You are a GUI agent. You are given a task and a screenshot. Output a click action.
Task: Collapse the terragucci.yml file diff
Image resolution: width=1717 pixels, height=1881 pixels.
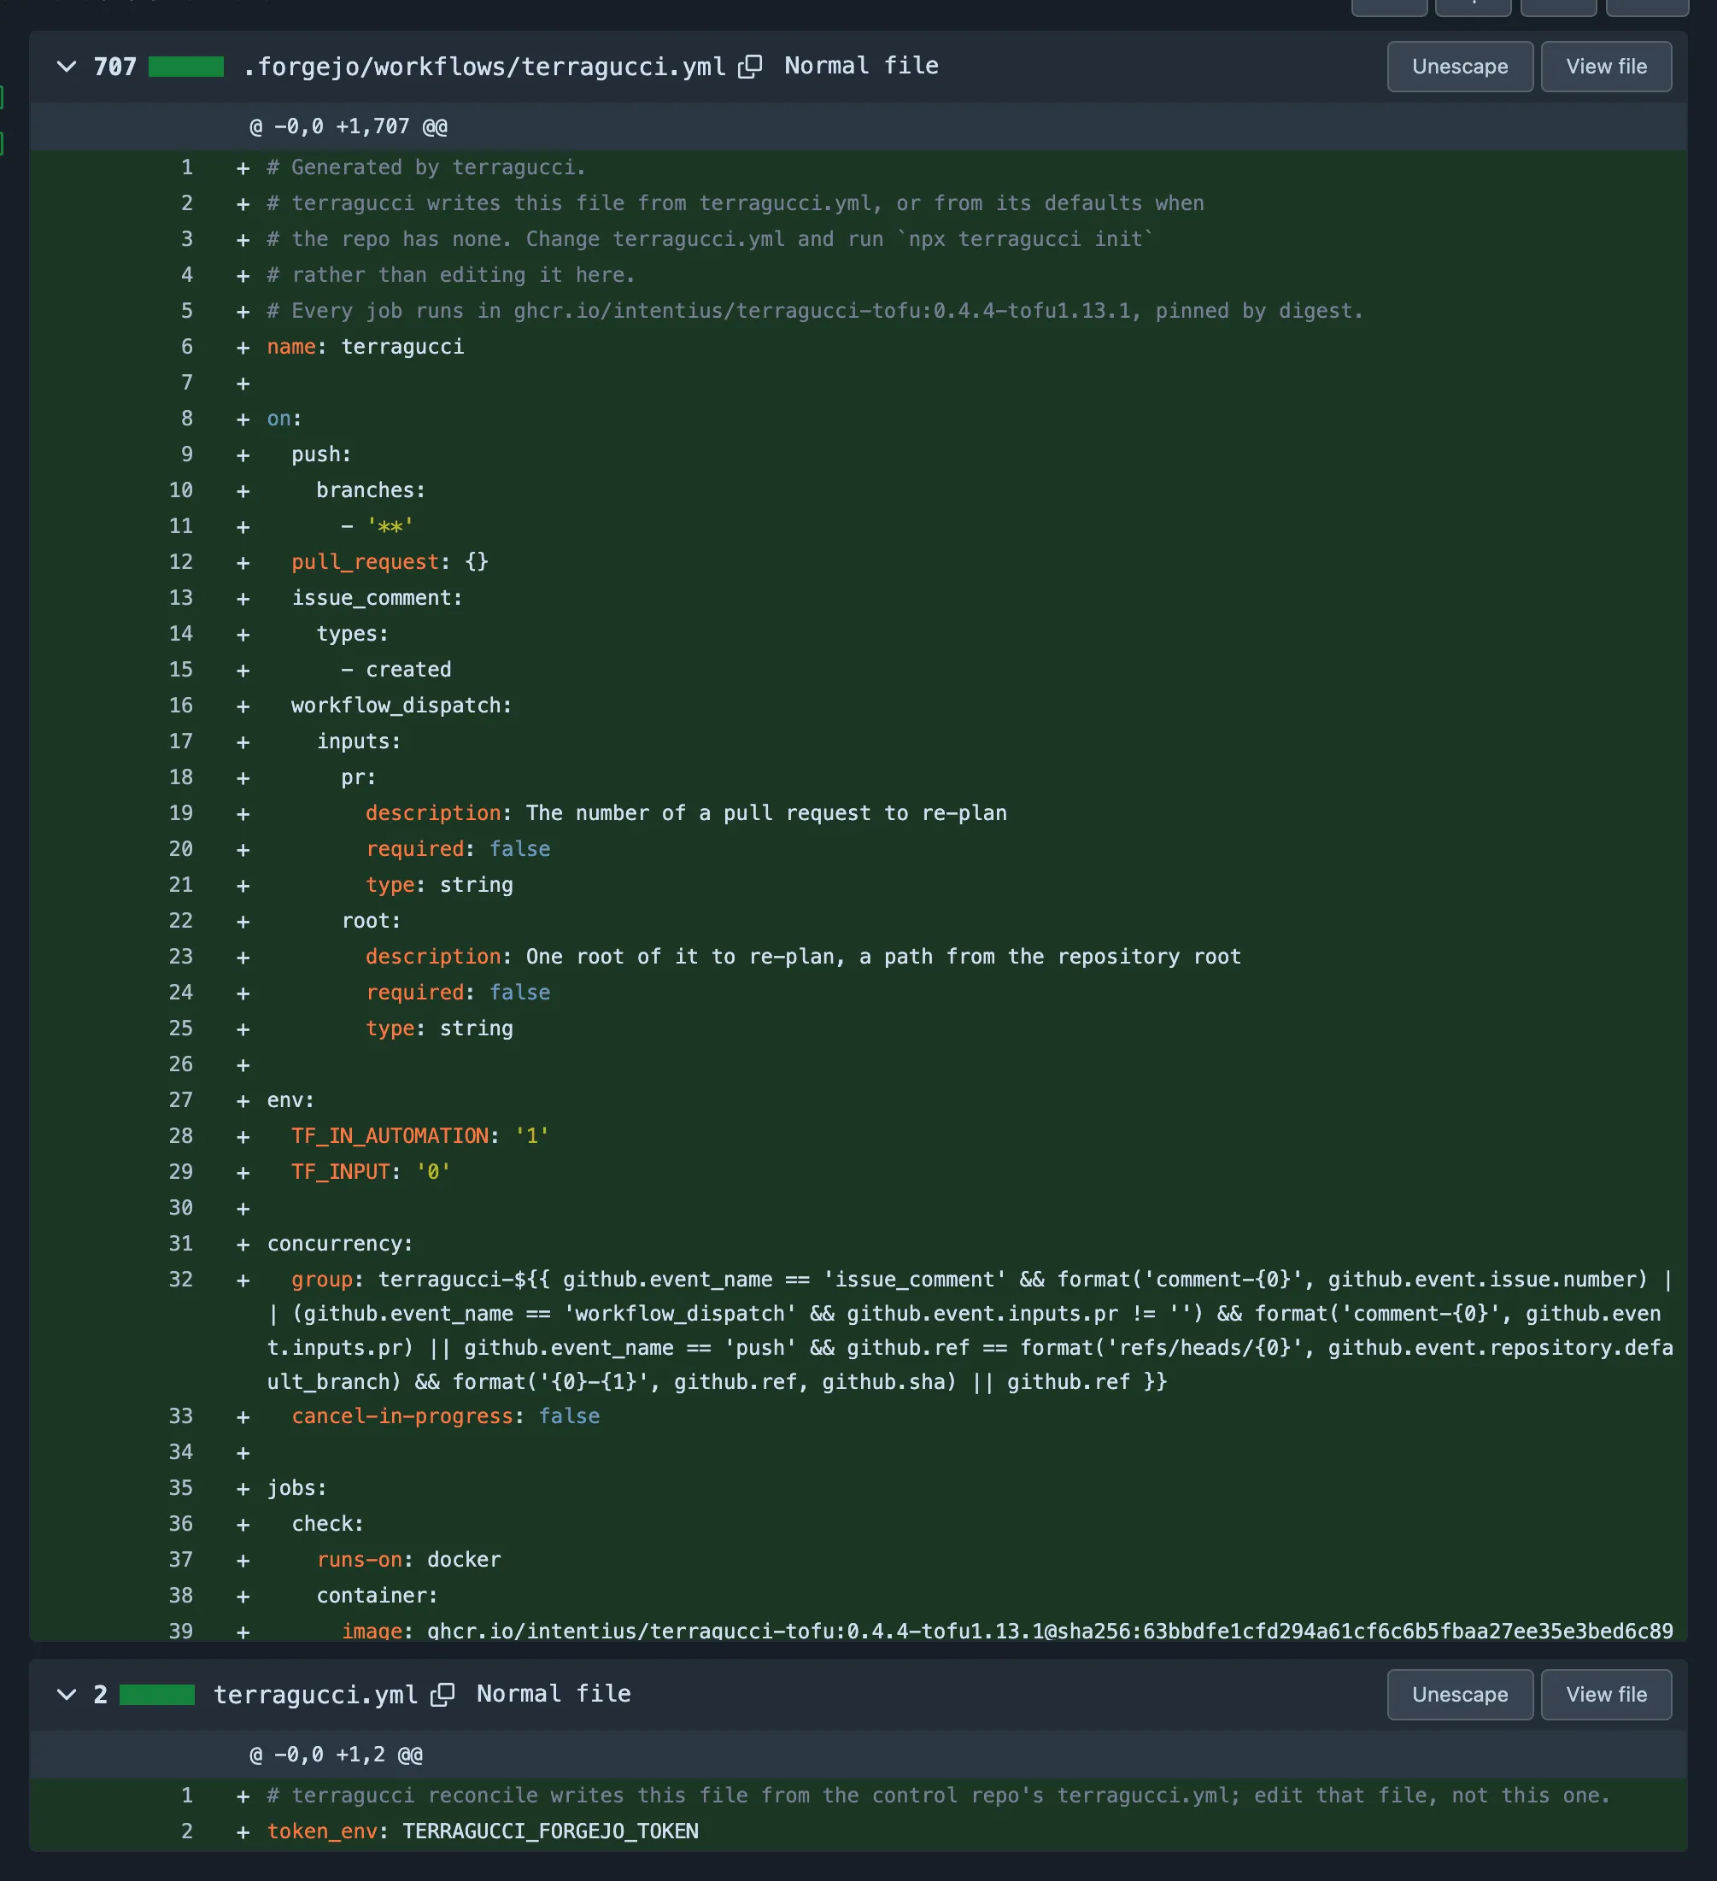67,1695
